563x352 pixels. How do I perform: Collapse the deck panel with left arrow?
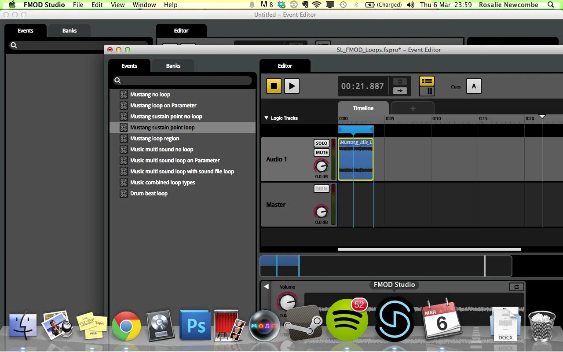tap(266, 286)
